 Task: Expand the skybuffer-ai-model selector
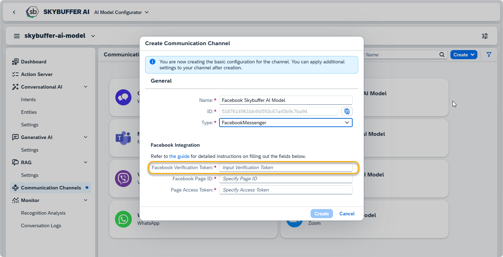click(x=93, y=36)
